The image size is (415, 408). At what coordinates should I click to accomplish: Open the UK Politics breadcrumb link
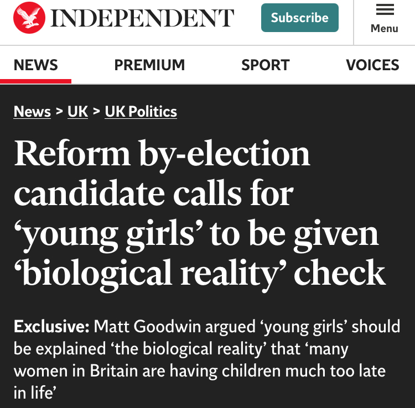point(141,112)
